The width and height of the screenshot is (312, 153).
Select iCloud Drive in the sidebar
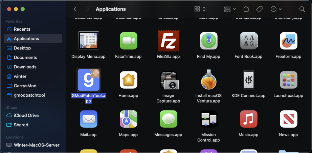click(x=26, y=115)
